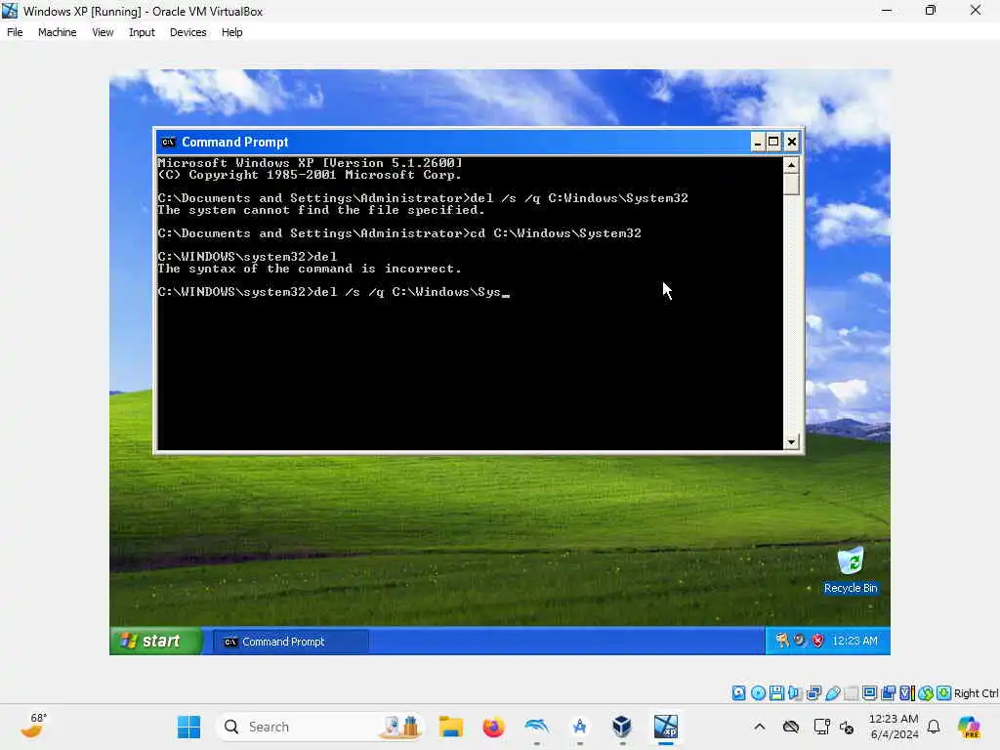Image resolution: width=1000 pixels, height=750 pixels.
Task: Click the USB devices status icon
Action: 832,692
